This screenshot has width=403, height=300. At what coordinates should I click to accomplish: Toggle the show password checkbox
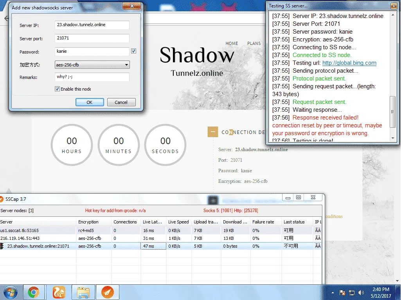134,51
